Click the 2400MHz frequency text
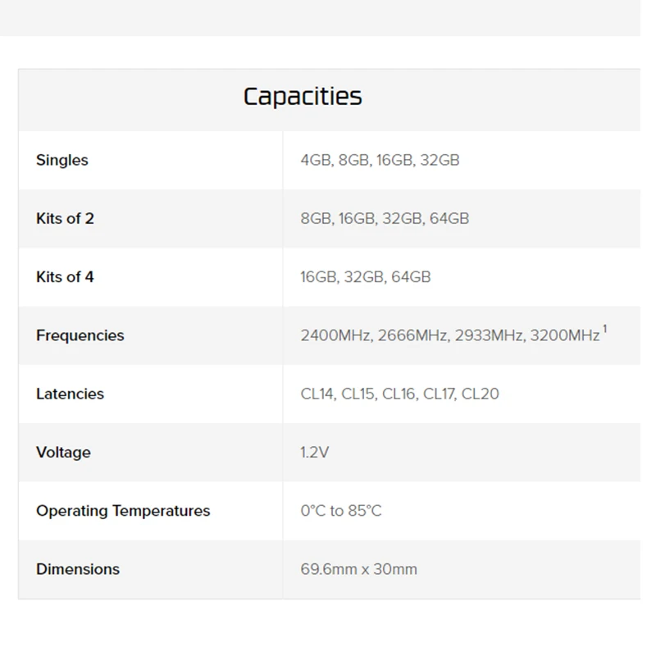 click(336, 335)
